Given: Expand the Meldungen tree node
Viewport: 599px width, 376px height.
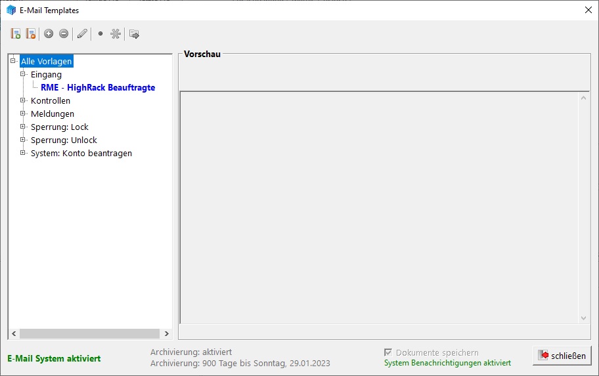Looking at the screenshot, I should (23, 114).
